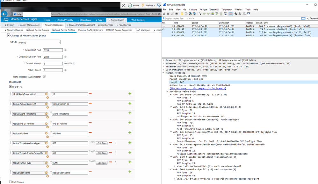318x184 pixels.
Task: Click the display filter bookmark icon
Action: [163, 18]
